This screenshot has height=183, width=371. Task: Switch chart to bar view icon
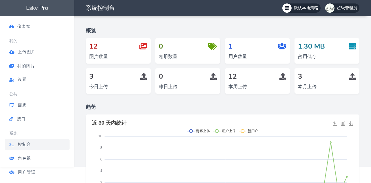343,123
